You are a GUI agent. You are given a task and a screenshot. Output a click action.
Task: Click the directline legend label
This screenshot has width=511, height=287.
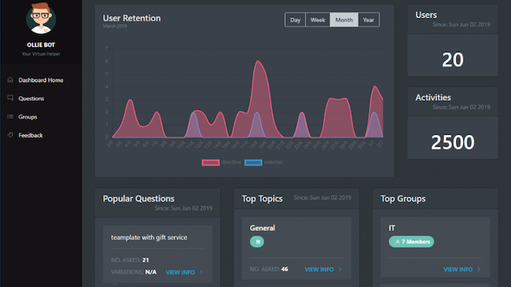pyautogui.click(x=231, y=163)
